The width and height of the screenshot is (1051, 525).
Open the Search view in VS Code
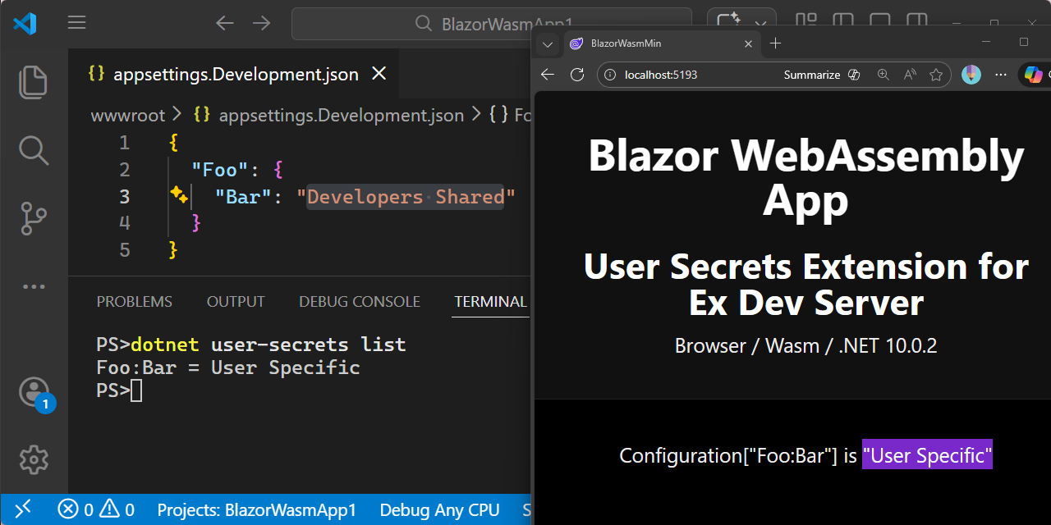coord(33,150)
